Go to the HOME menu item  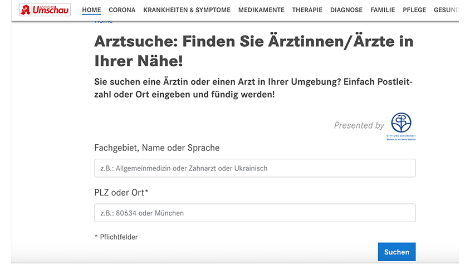[91, 10]
